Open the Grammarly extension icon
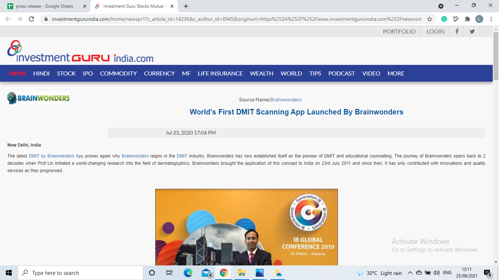Screen dimensions: 499x280 [444, 19]
